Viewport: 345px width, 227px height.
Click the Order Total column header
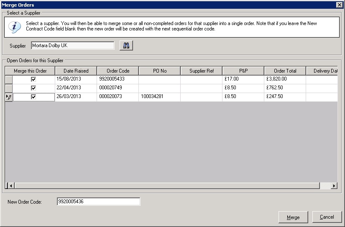click(x=285, y=71)
